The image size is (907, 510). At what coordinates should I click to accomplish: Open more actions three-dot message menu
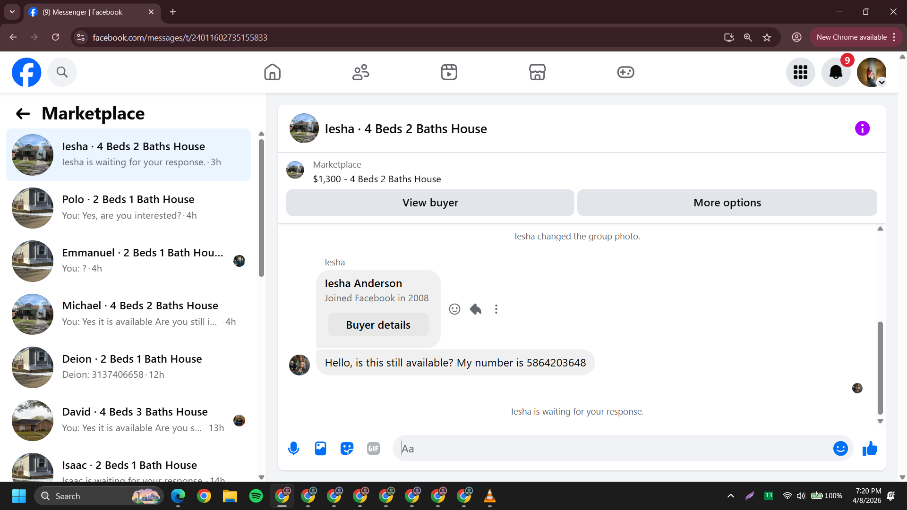[x=496, y=309]
